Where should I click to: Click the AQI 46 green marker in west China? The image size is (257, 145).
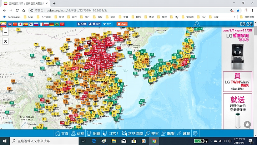[32, 55]
